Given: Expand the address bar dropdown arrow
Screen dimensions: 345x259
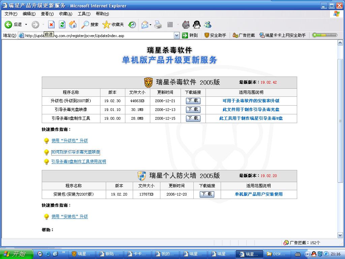Looking at the screenshot, I should [177, 35].
